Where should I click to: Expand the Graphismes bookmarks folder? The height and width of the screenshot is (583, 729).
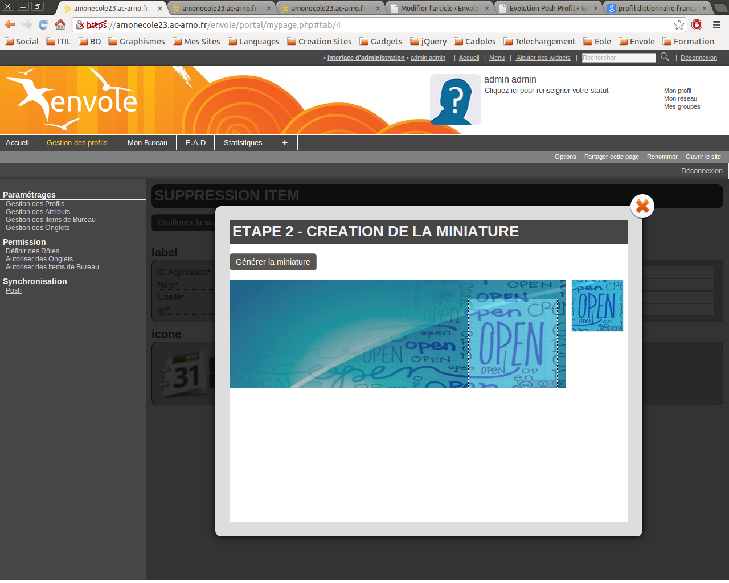coord(137,42)
